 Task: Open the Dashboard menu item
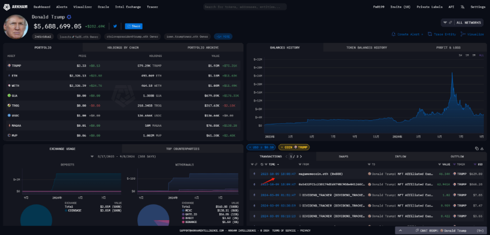42,7
